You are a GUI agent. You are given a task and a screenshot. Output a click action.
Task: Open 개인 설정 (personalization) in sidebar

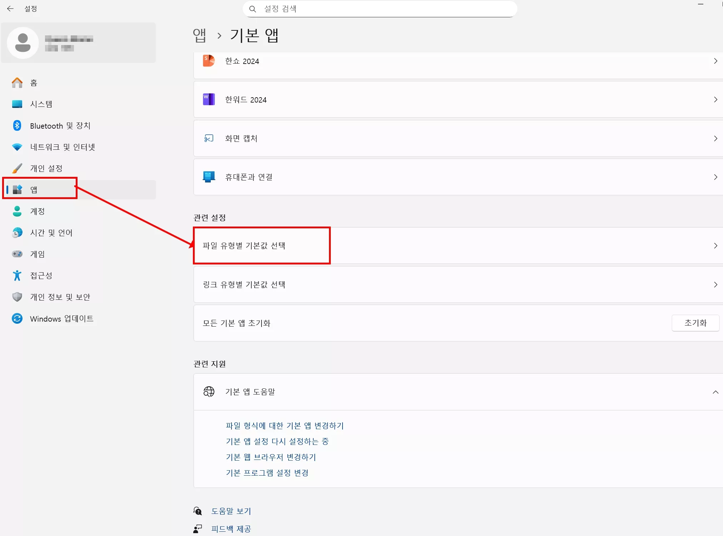(x=47, y=168)
